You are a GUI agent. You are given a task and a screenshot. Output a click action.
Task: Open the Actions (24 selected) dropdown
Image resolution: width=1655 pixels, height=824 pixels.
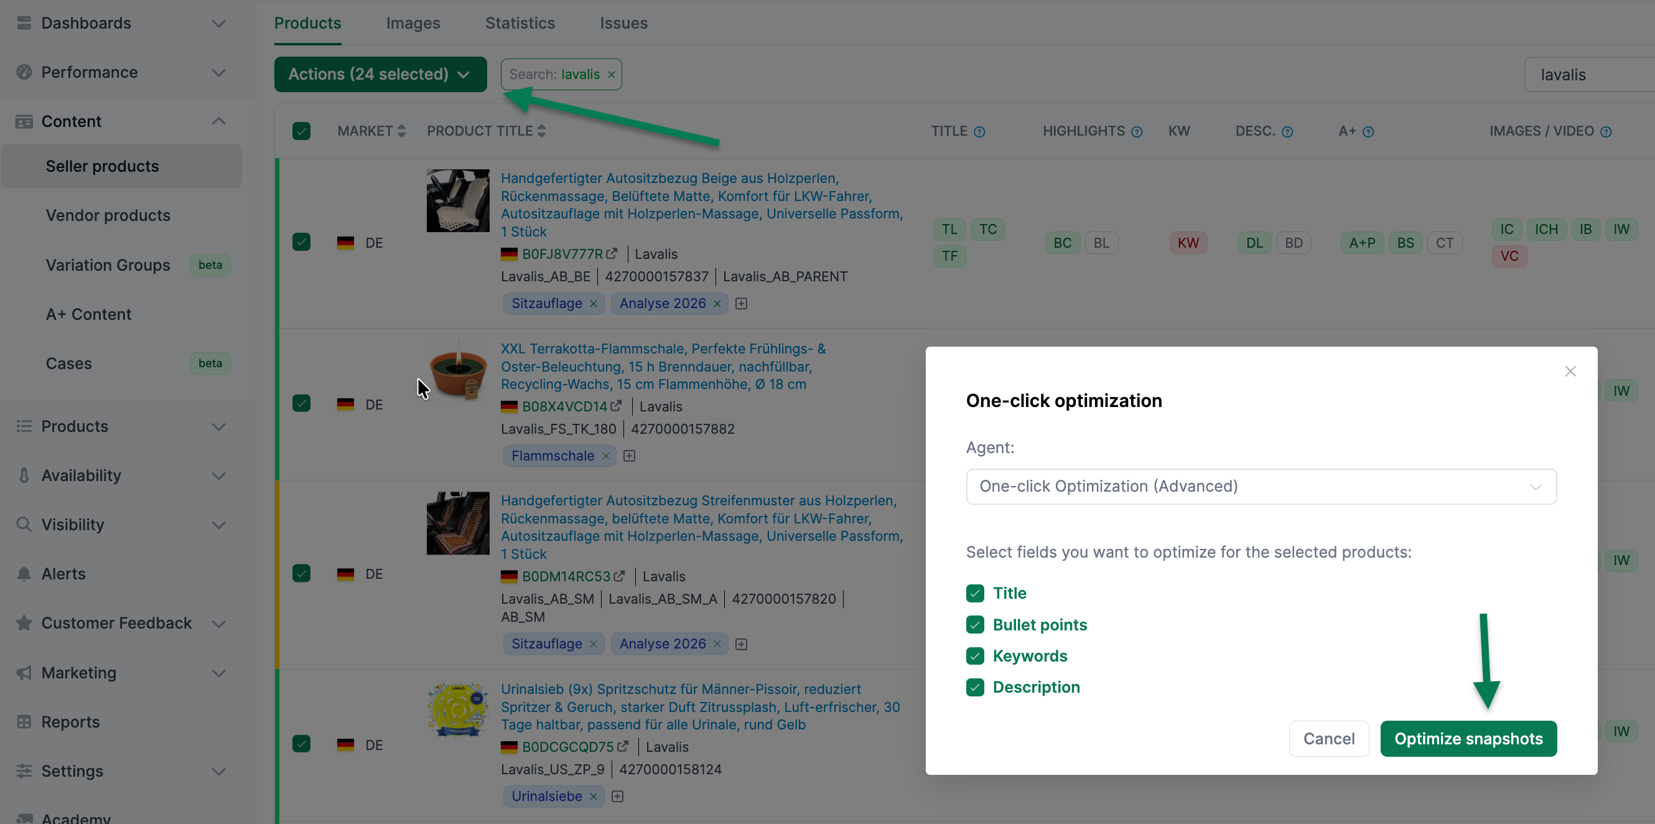(x=380, y=75)
